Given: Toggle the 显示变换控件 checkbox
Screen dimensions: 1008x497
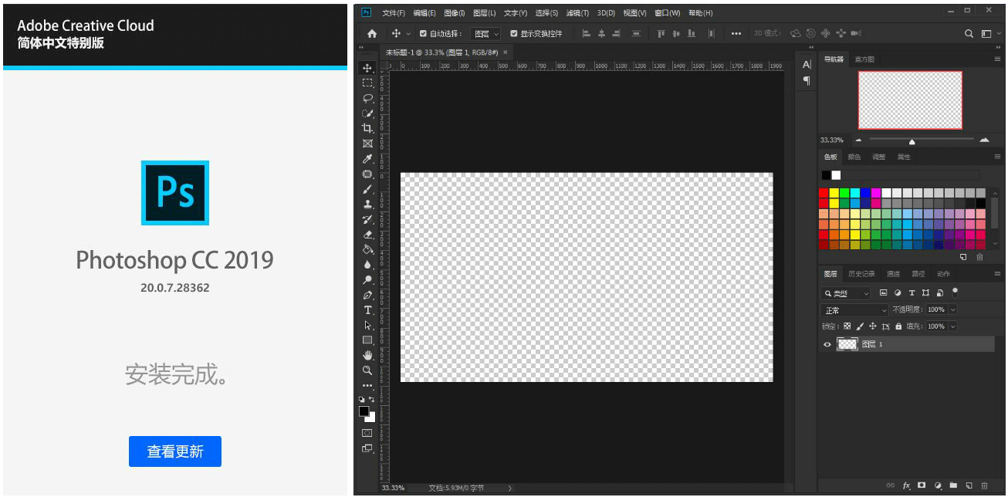Looking at the screenshot, I should click(x=514, y=34).
